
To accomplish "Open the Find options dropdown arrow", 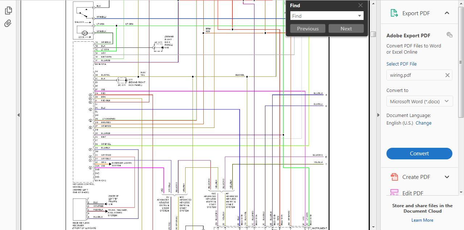I will [360, 16].
